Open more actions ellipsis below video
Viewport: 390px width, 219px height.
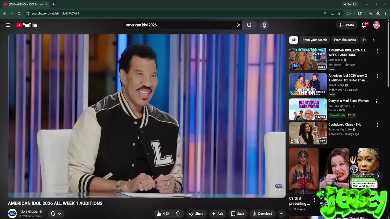tap(282, 214)
